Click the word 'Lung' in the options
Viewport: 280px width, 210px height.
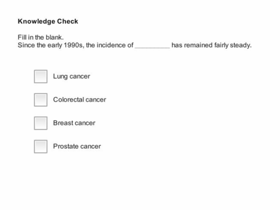click(60, 76)
